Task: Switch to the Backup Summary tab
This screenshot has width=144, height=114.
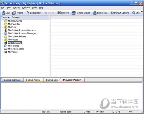Action: pos(12,80)
